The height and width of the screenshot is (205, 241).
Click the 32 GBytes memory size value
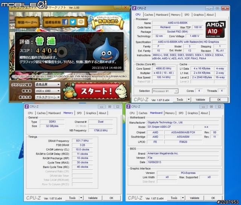pyautogui.click(x=52, y=126)
